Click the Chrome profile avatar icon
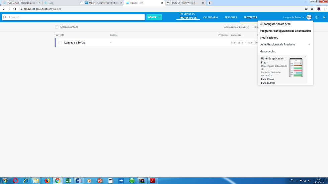The height and width of the screenshot is (184, 328). coord(319,9)
